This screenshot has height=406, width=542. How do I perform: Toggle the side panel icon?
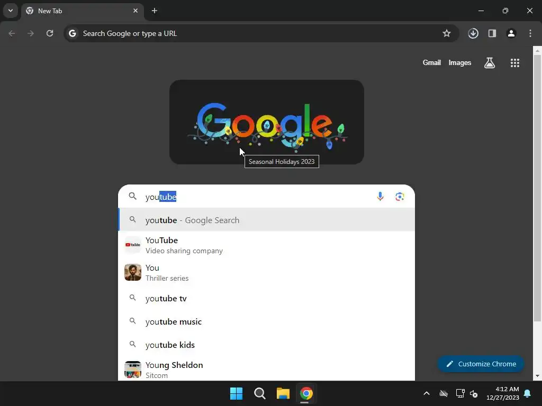pos(492,33)
